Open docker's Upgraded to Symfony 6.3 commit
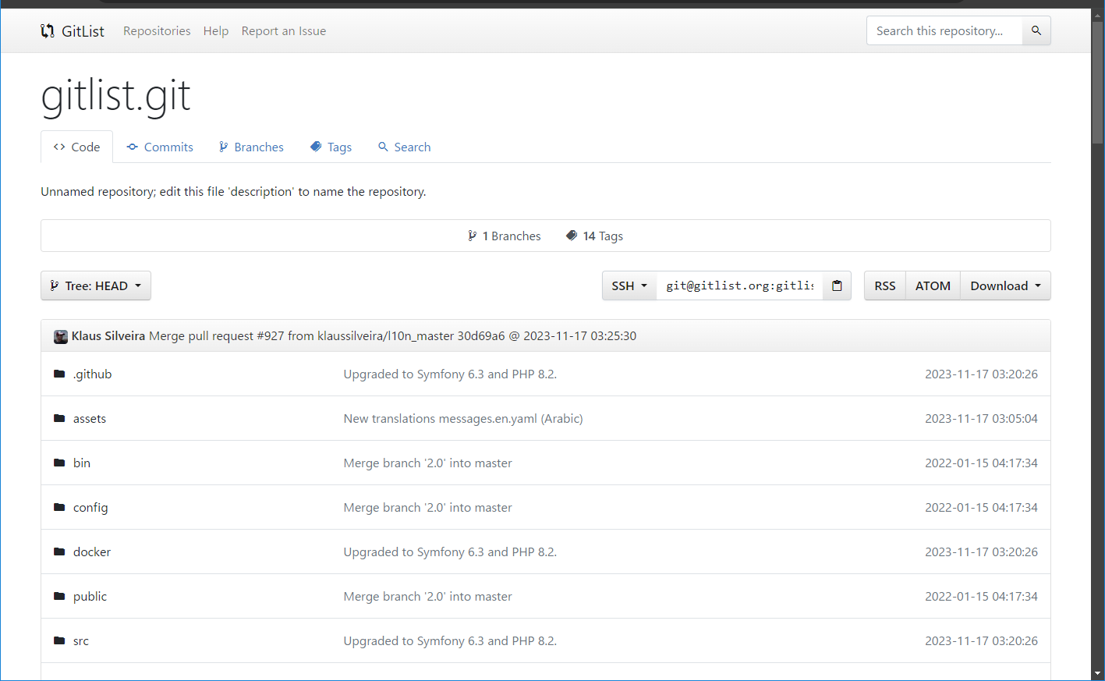The width and height of the screenshot is (1105, 681). 450,552
